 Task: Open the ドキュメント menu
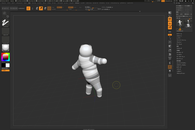click(19, 3)
